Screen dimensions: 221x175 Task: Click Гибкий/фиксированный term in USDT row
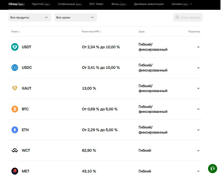point(153,47)
